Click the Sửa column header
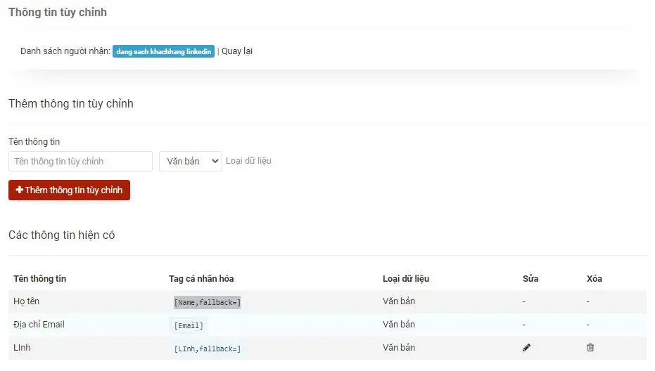Screen dimensions: 655x371 tap(530, 279)
